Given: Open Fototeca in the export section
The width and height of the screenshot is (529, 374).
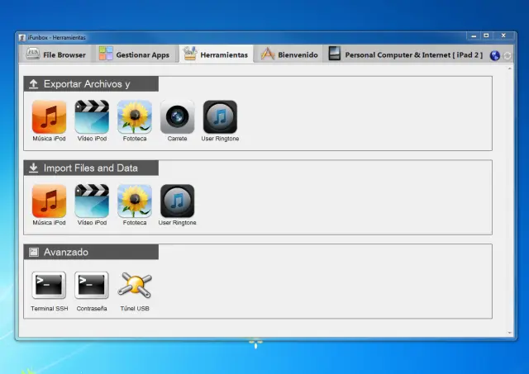Looking at the screenshot, I should click(134, 117).
